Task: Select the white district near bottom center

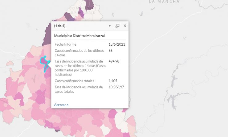Action: [105, 130]
